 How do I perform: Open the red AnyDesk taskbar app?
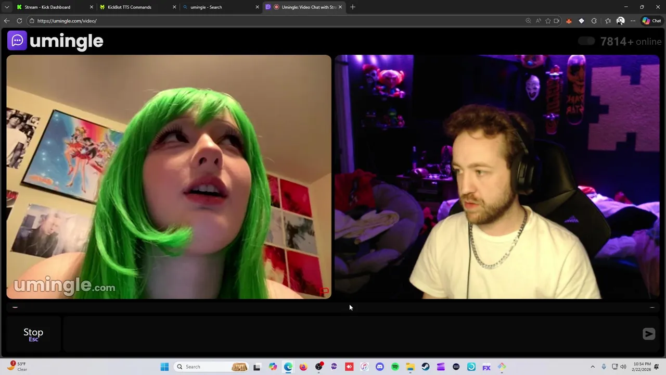tap(349, 367)
